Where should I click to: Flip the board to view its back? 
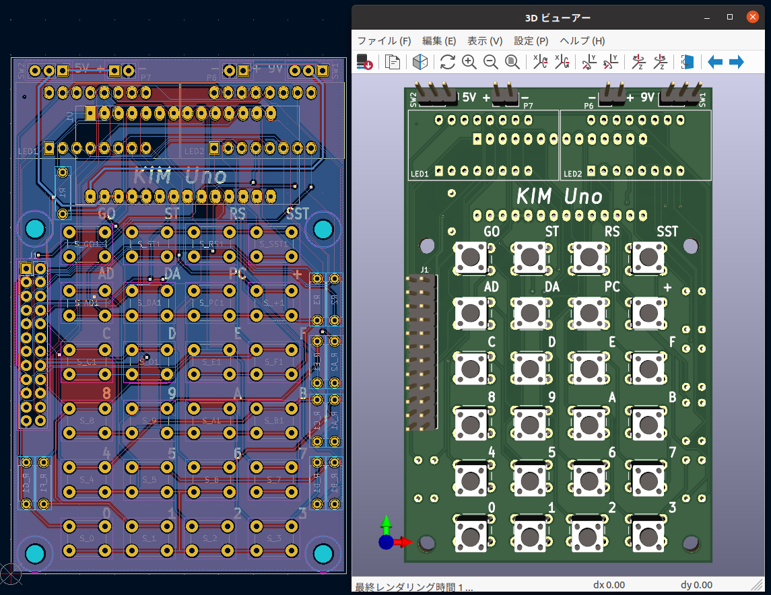pos(687,62)
